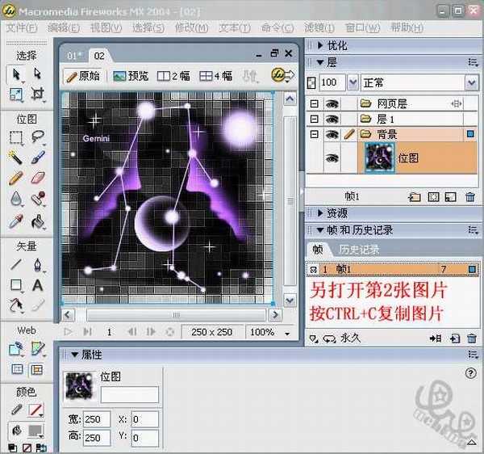The height and width of the screenshot is (454, 484).
Task: Switch to the 历史记录 tab
Action: tap(360, 250)
